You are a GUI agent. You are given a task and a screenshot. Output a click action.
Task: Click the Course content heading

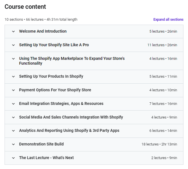point(25,7)
